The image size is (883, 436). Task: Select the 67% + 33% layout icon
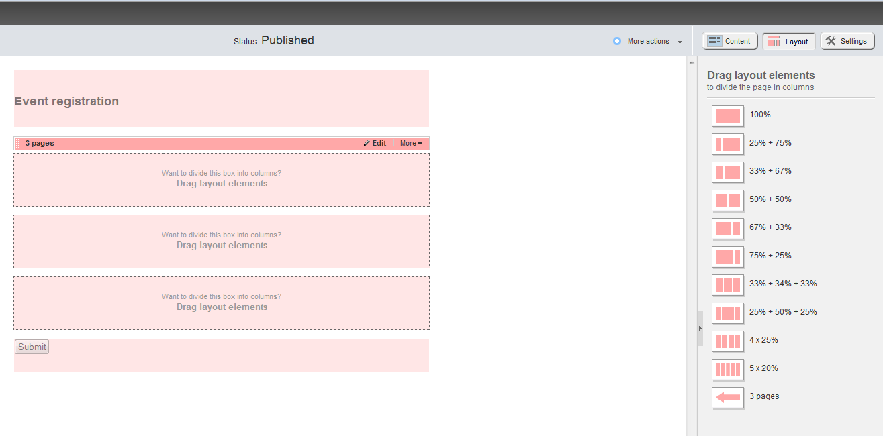coord(727,228)
